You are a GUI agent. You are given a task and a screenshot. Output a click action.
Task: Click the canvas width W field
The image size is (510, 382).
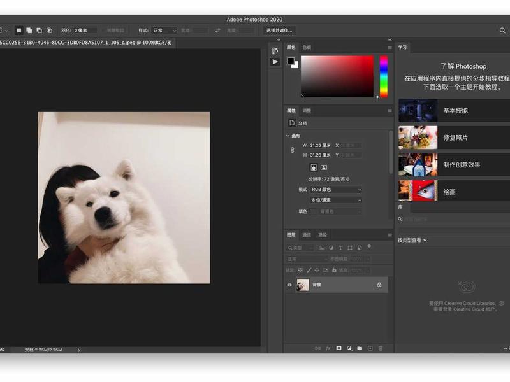320,145
